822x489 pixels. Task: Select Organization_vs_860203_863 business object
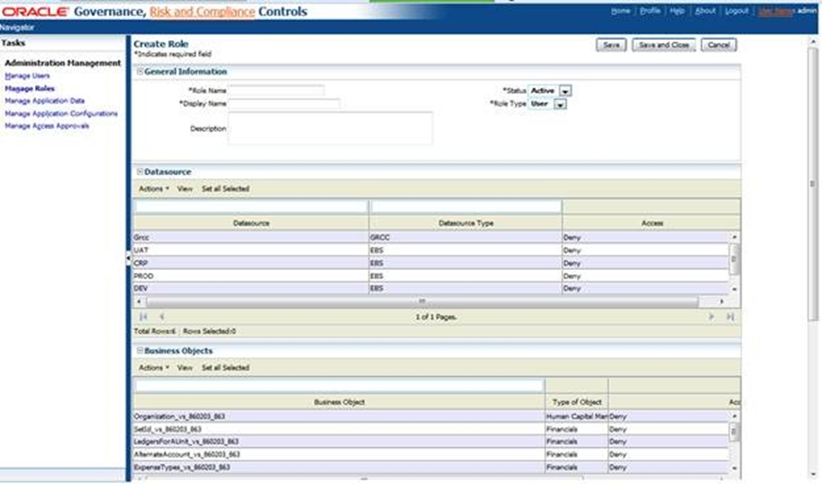pyautogui.click(x=431, y=417)
